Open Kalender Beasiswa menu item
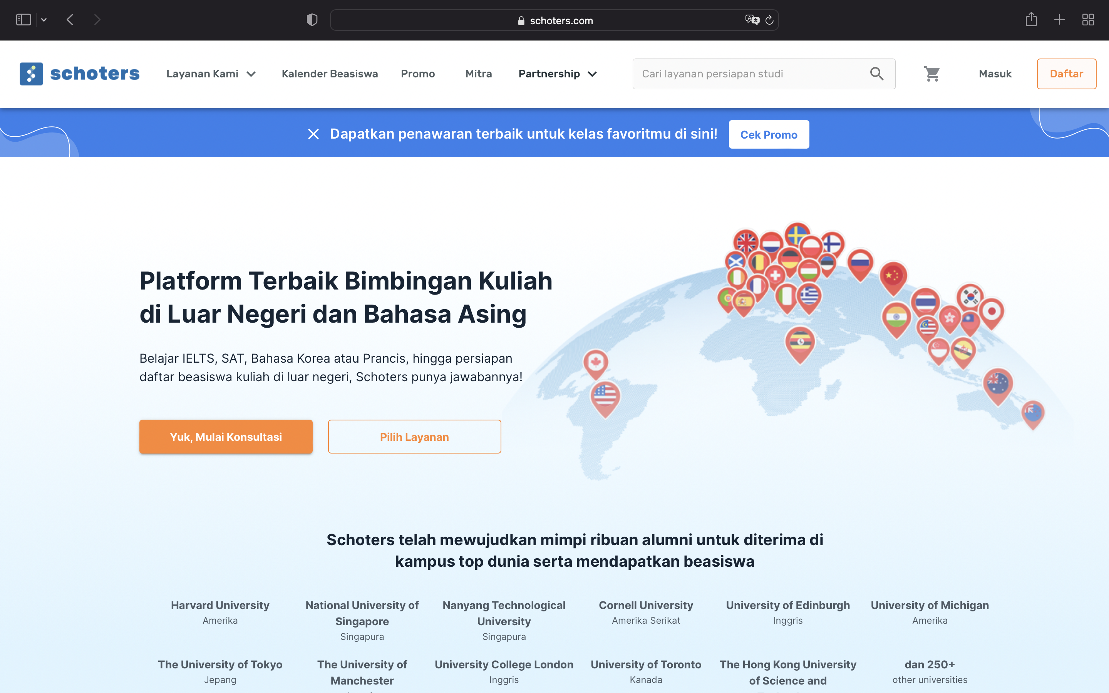1109x693 pixels. tap(330, 74)
